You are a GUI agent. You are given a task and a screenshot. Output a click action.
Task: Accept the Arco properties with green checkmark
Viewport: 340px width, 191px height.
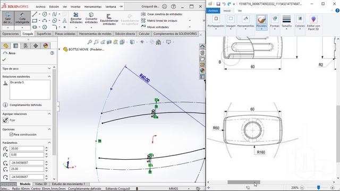click(4, 59)
